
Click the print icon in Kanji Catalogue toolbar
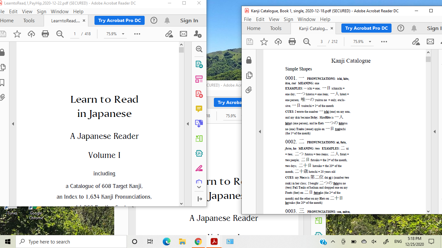click(292, 41)
